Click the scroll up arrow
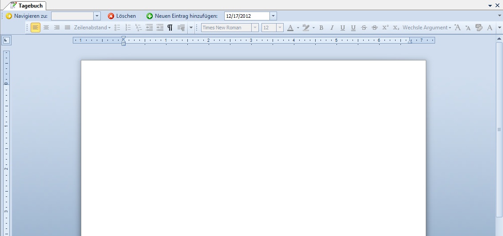Viewport: 503px width, 236px height. point(499,39)
